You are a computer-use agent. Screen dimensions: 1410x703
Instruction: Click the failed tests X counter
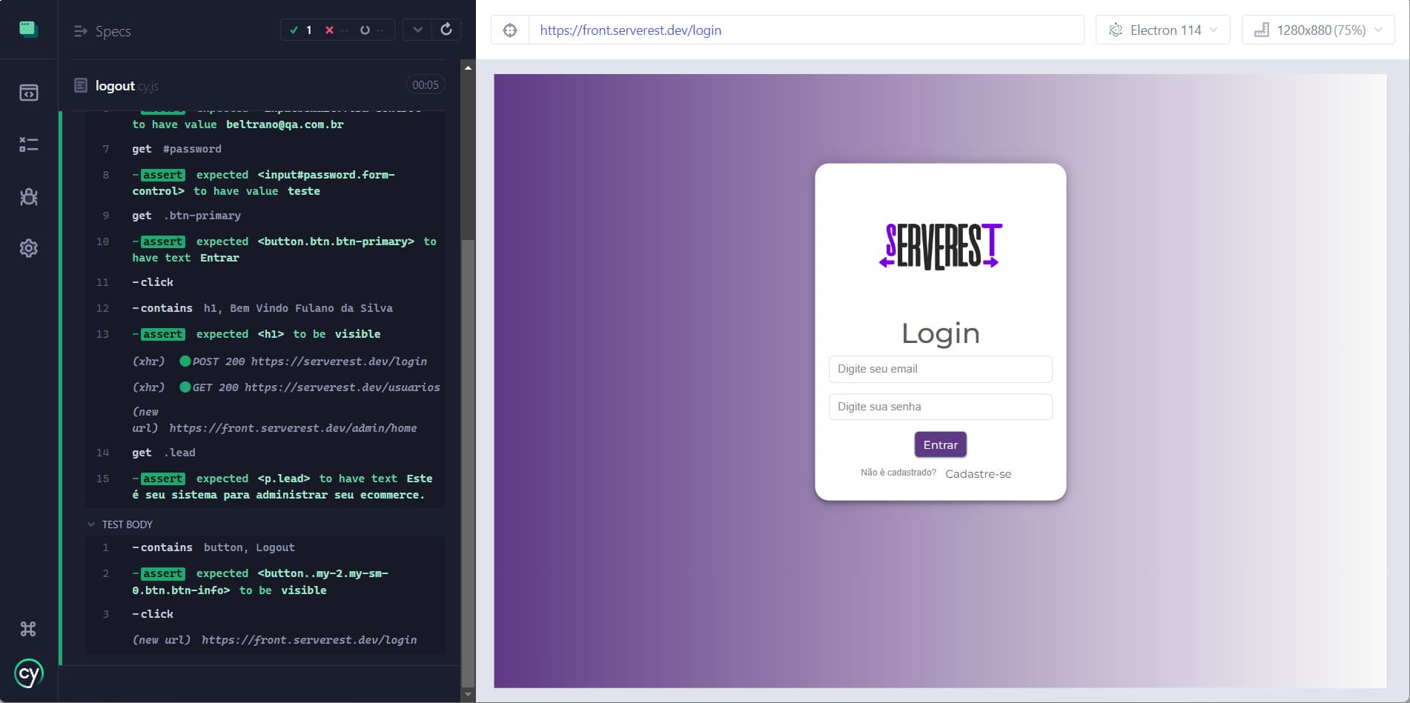(336, 30)
